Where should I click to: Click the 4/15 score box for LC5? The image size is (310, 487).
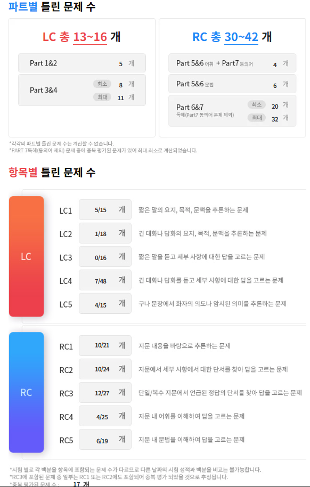105,304
